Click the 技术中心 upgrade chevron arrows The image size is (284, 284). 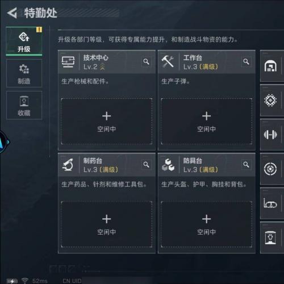point(102,66)
